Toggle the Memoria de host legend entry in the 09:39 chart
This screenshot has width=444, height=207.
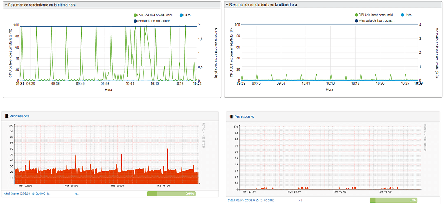click(374, 20)
